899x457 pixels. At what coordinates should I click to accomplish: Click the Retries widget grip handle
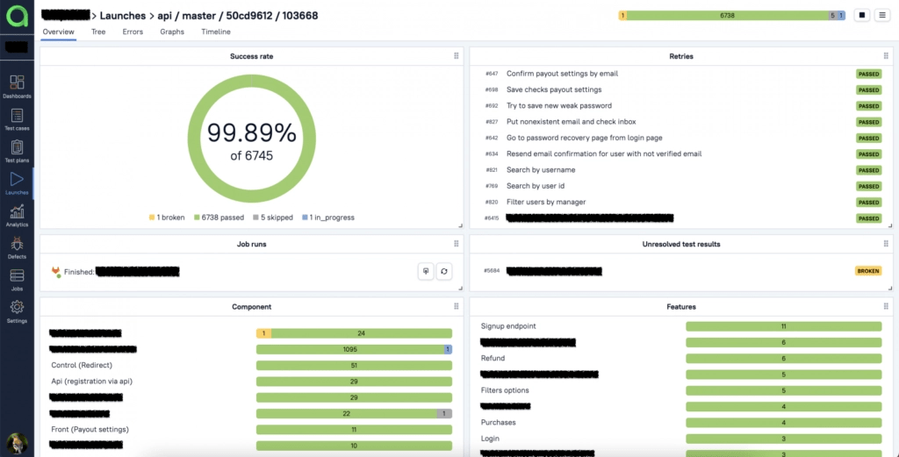coord(886,56)
